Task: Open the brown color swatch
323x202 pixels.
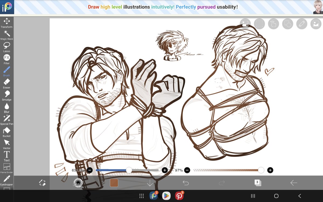Action: [114, 183]
